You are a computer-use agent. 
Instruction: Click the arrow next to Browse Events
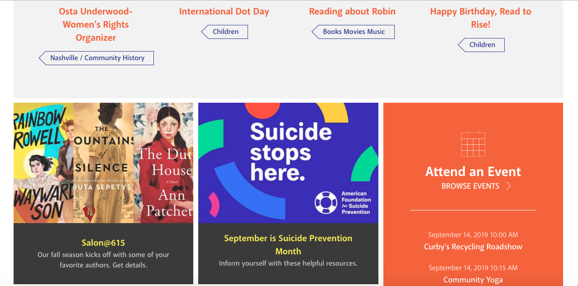coord(509,186)
